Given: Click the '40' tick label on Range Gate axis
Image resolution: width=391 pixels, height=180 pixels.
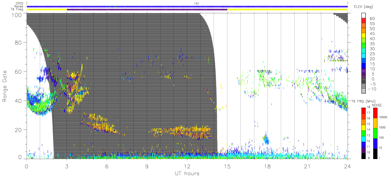Looking at the screenshot, I should click(18, 101).
